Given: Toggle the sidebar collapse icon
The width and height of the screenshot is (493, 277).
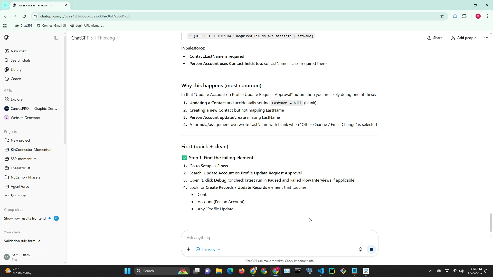Looking at the screenshot, I should tap(56, 38).
